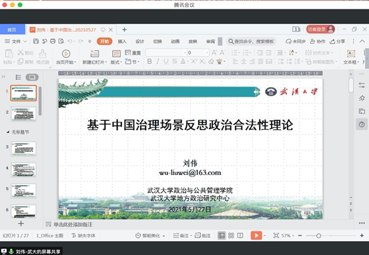Viewport: 369px width, 255px height.
Task: Click the Text Box (文本框) icon
Action: click(351, 53)
